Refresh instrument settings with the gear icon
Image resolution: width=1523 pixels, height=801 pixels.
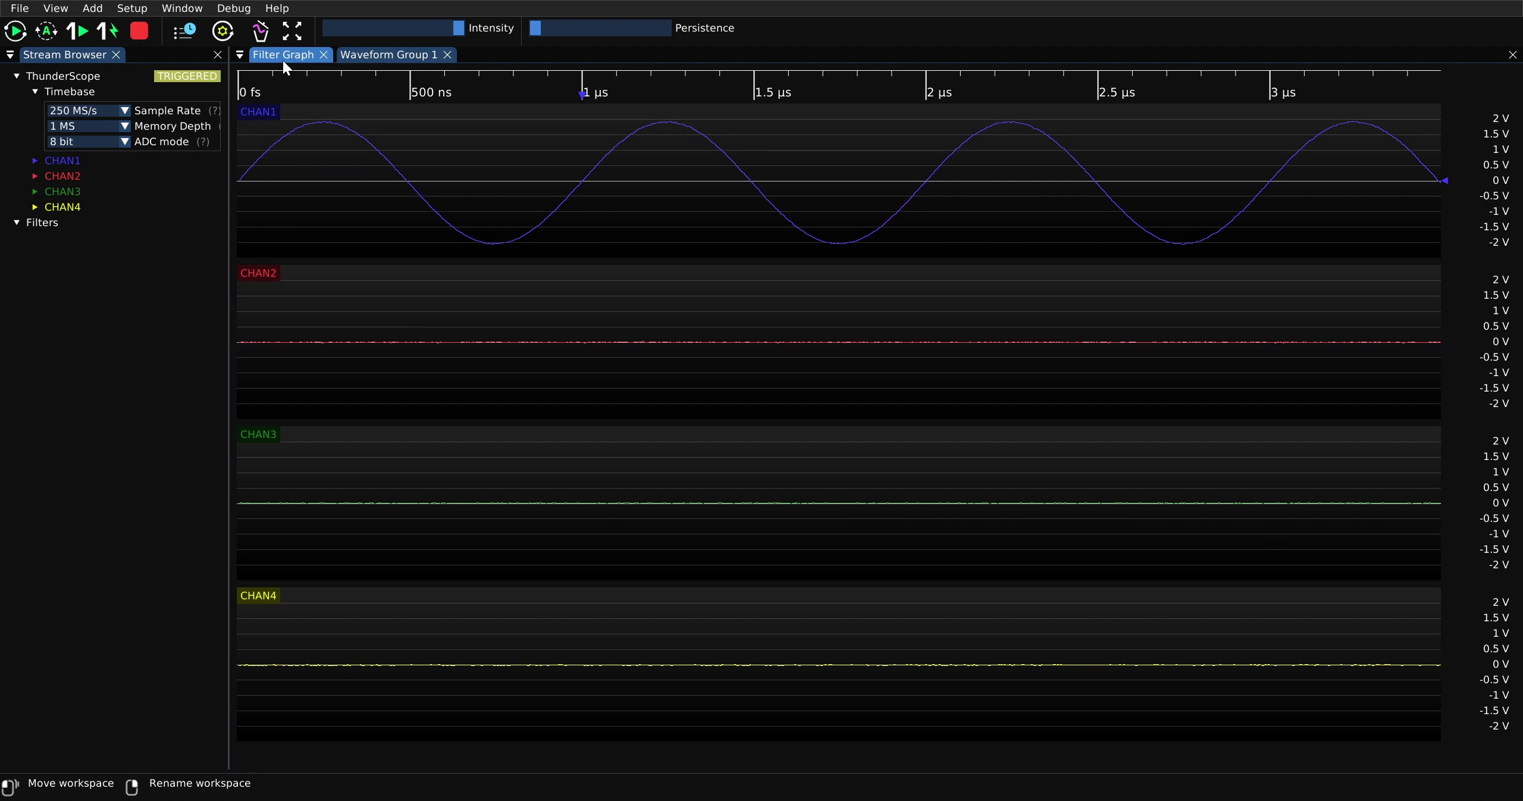tap(223, 31)
